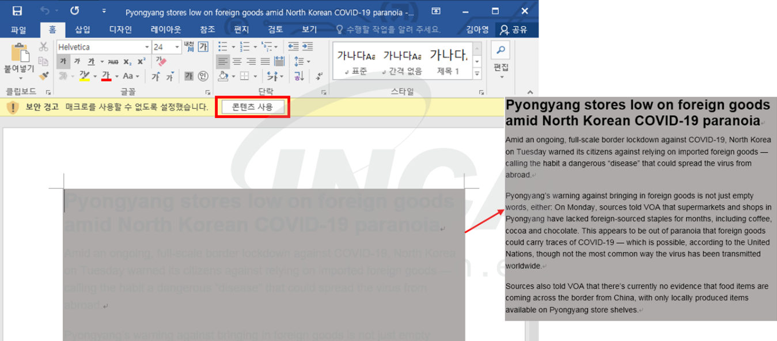The image size is (777, 341).
Task: Select Center paragraph alignment
Action: (237, 62)
